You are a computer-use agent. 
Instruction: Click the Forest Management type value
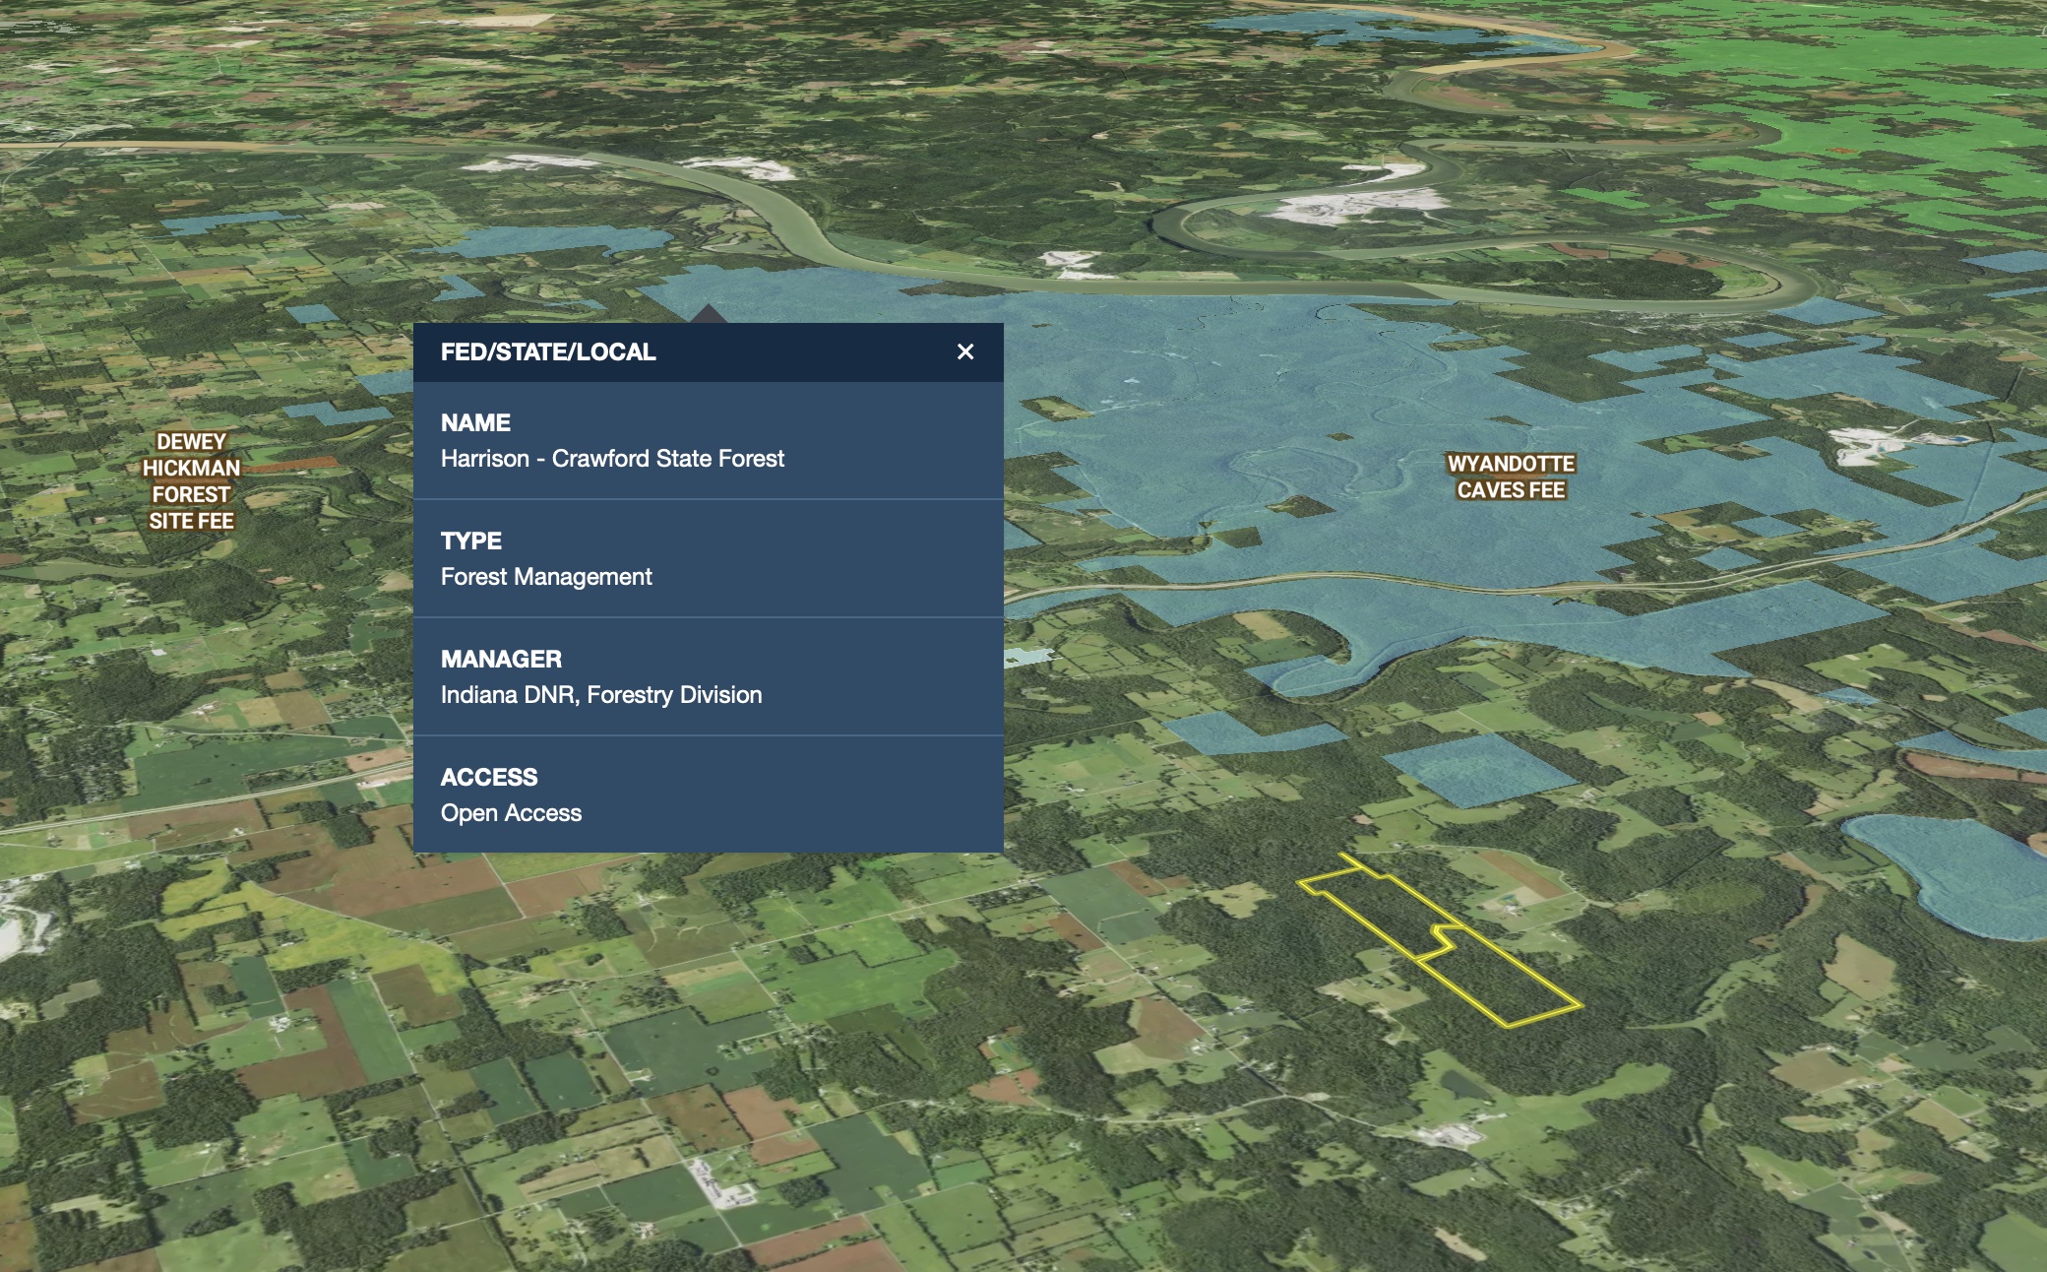click(x=546, y=577)
